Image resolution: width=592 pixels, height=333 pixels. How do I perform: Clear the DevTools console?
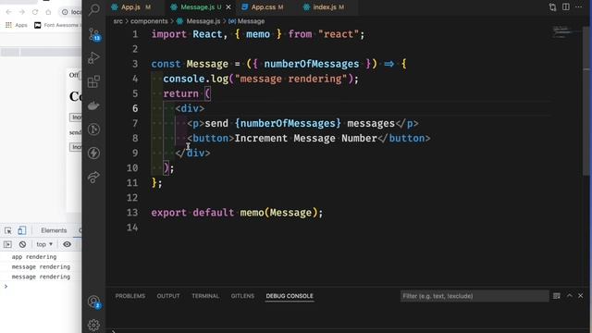(22, 244)
